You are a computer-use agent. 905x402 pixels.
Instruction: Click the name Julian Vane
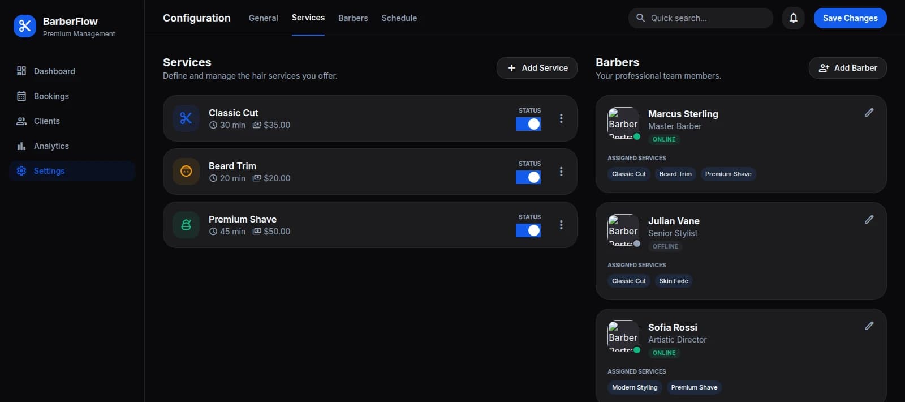pos(674,221)
